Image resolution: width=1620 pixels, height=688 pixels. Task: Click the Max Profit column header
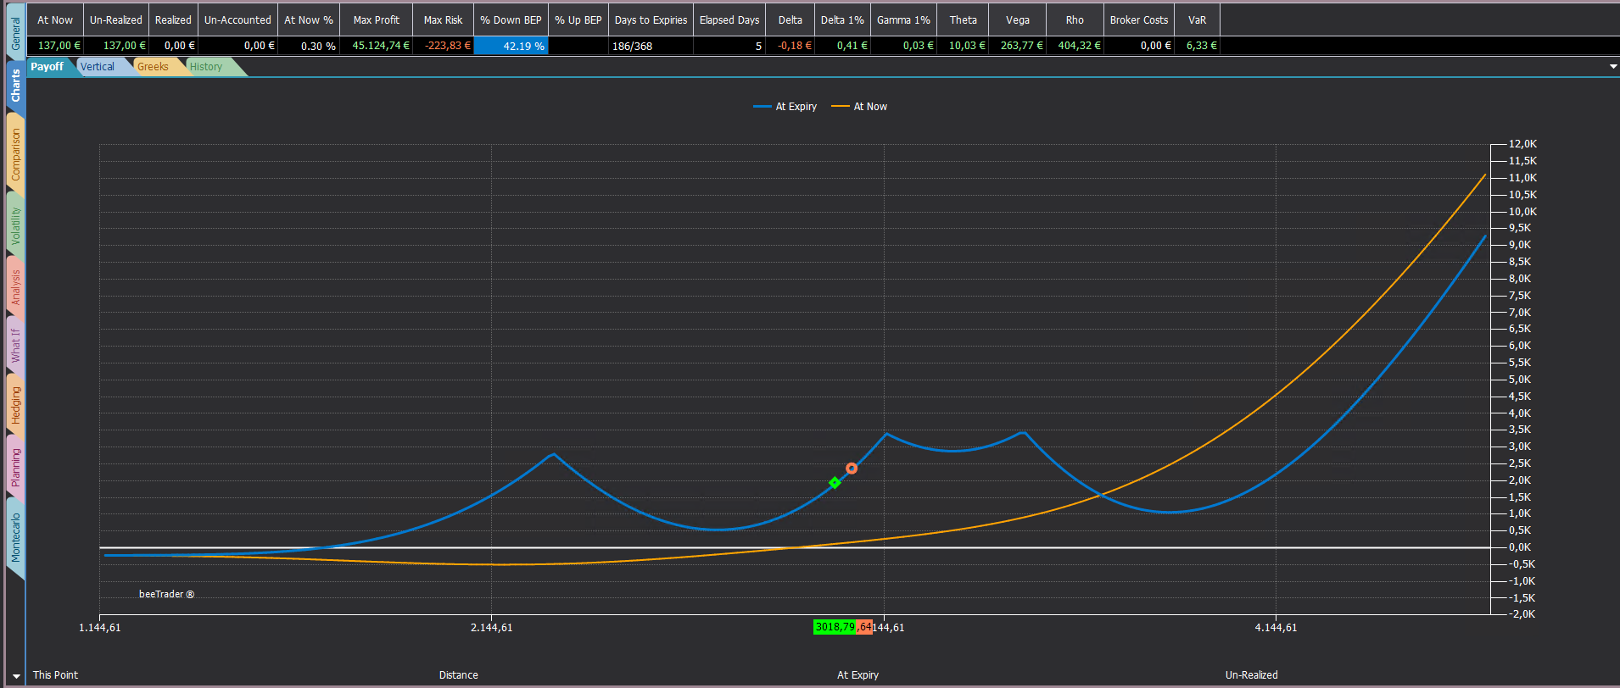(x=376, y=20)
